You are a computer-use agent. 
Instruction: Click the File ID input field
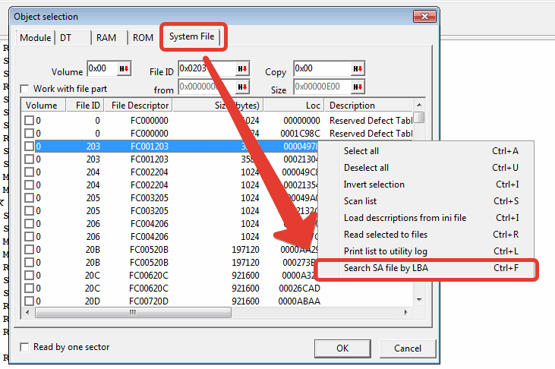207,68
